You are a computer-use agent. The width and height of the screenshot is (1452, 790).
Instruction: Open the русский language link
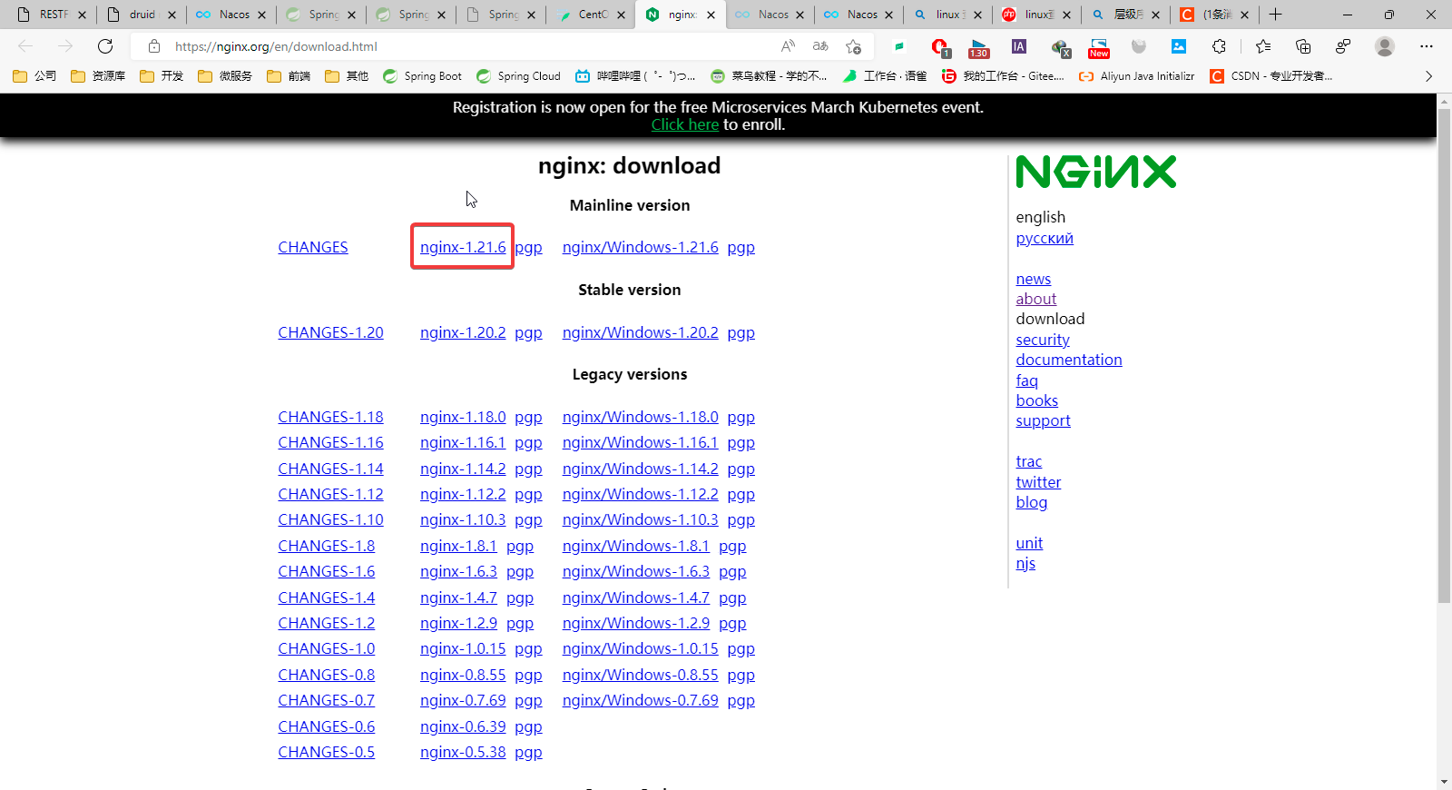(x=1045, y=238)
